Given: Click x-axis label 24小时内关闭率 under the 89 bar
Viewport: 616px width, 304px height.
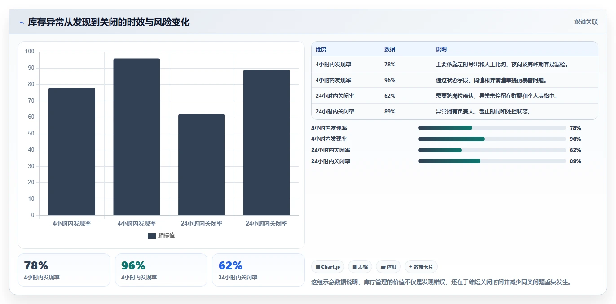Looking at the screenshot, I should 267,223.
